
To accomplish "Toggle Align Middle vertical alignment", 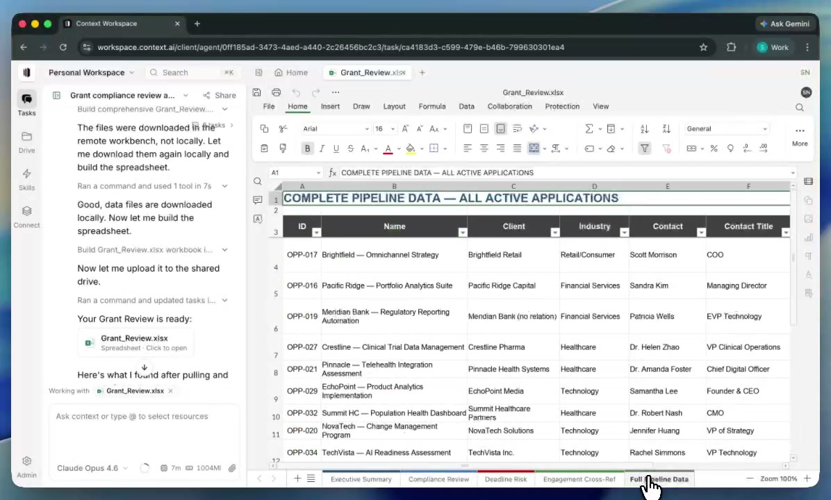I will (x=484, y=128).
